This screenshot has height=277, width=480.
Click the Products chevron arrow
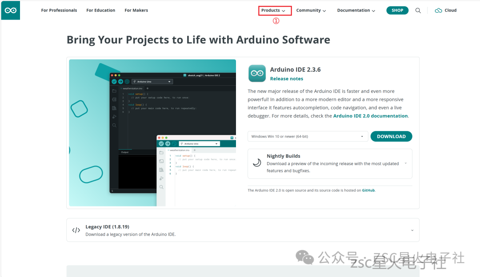click(284, 11)
